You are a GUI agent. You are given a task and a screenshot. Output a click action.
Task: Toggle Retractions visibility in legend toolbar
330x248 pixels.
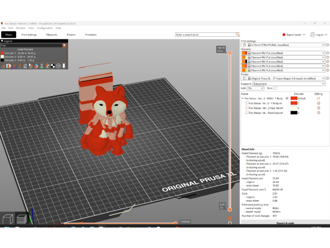tap(14, 66)
